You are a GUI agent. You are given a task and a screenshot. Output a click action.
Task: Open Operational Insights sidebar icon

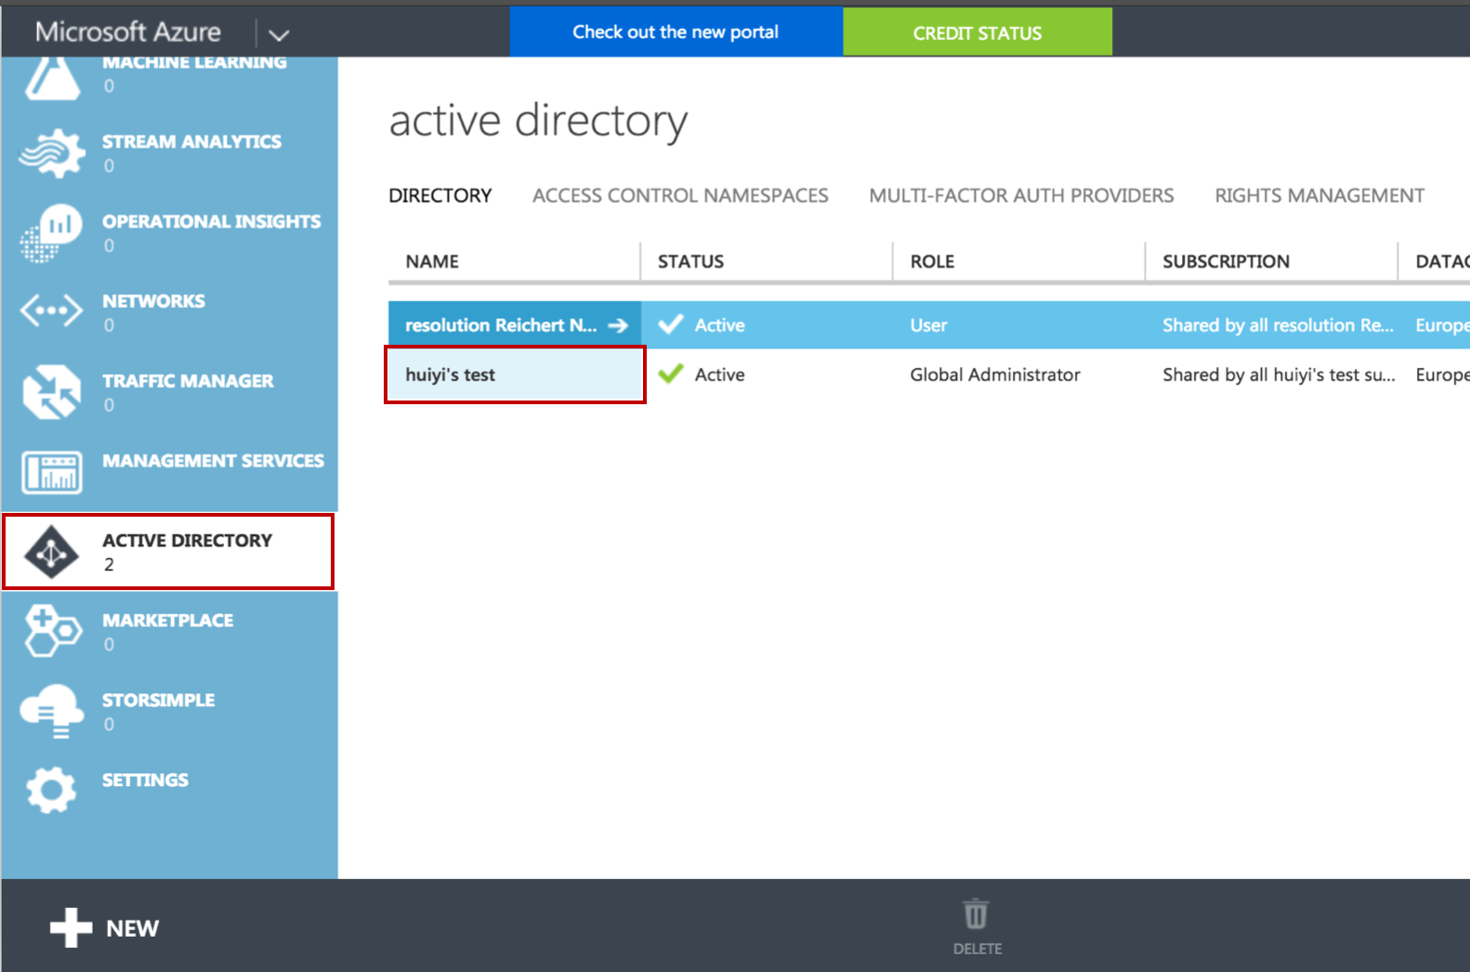point(52,233)
